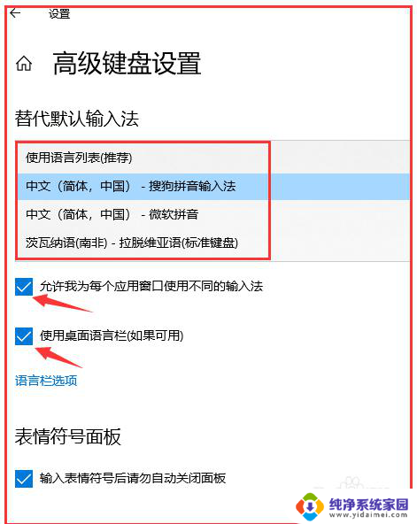This screenshot has width=417, height=524.
Task: Click label text 使用桌面语言栏(如果可用)
Action: [x=112, y=335]
